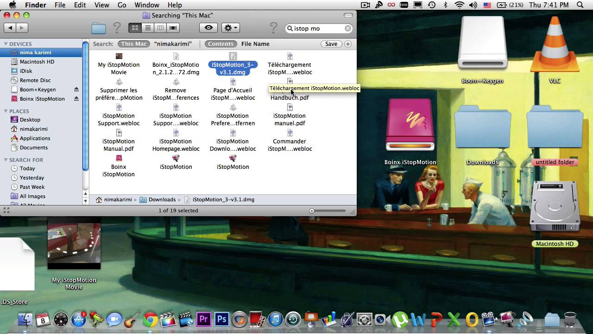Click nimakarimi in the path bar
The height and width of the screenshot is (334, 593).
pos(114,199)
